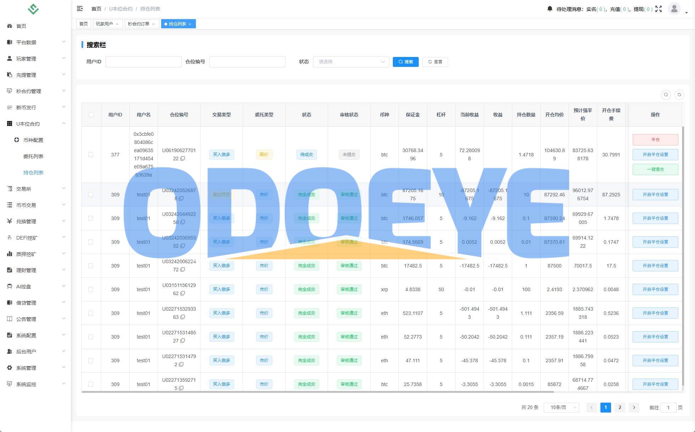Check the row for user 377
695x432 pixels.
tap(91, 155)
